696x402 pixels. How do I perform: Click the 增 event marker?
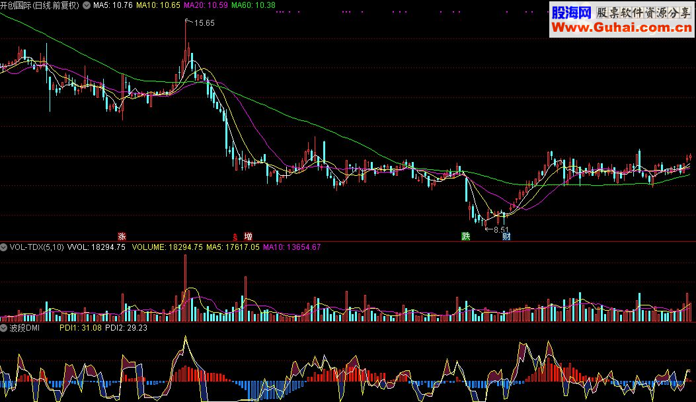point(248,236)
